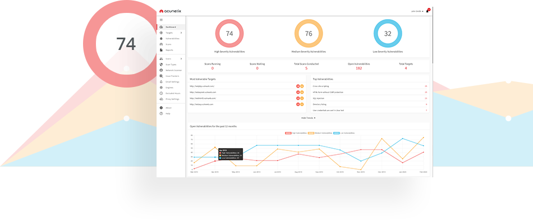Collapse charts with Hide Trends

(x=309, y=118)
